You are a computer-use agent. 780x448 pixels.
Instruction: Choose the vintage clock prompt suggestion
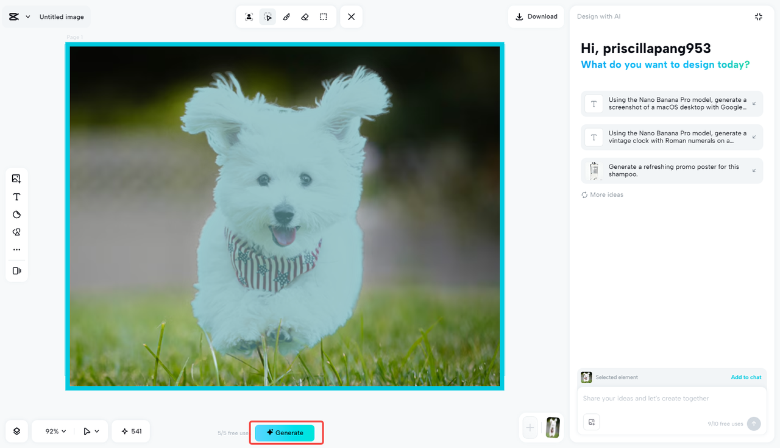click(x=672, y=137)
